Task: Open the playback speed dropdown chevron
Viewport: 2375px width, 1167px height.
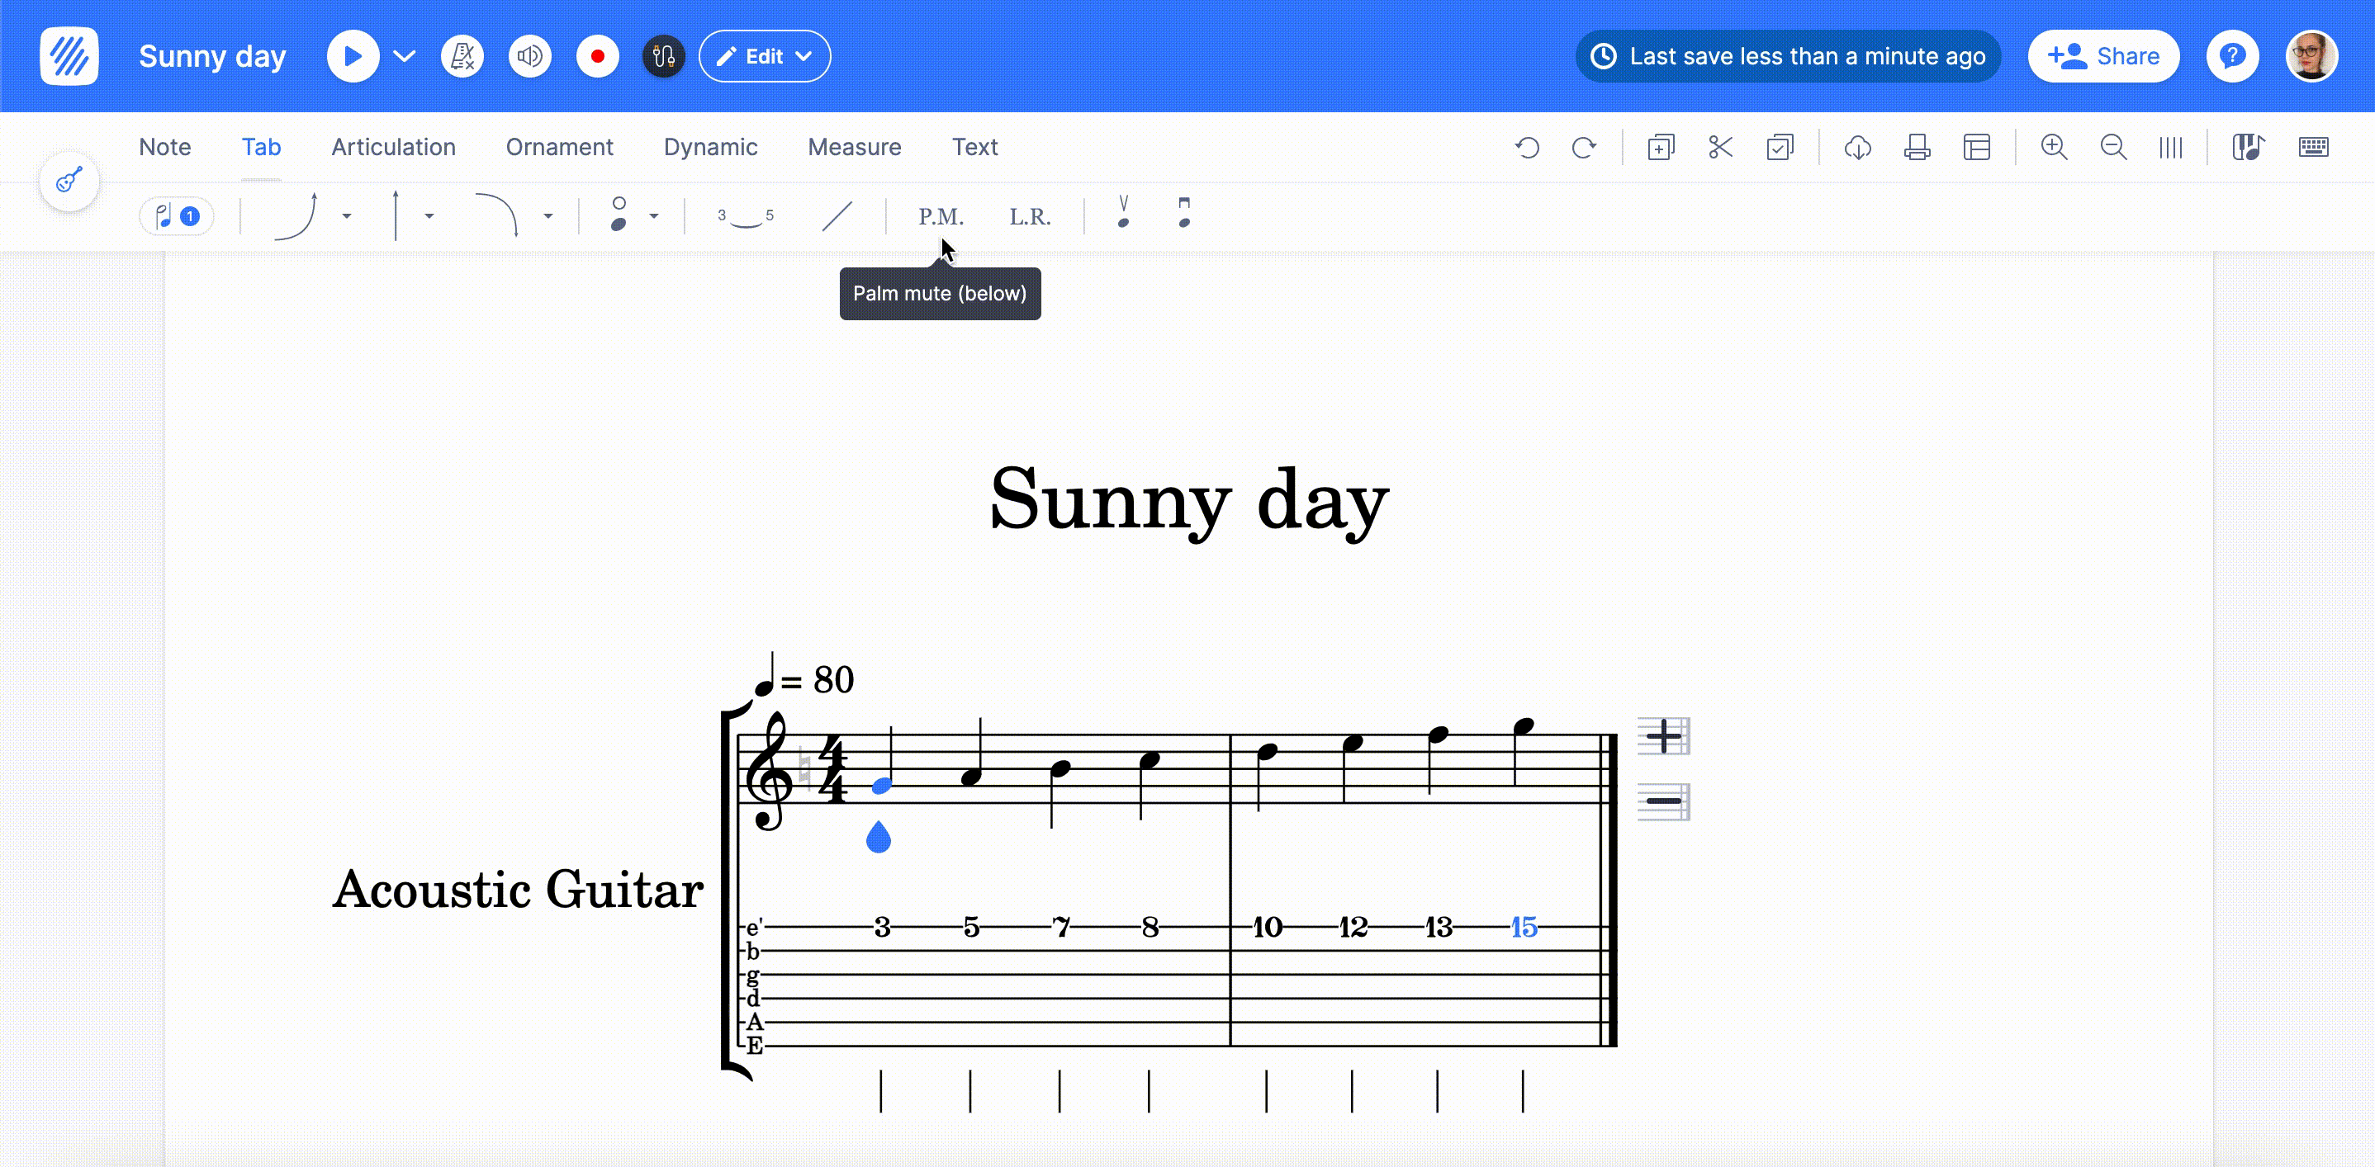Action: coord(404,55)
